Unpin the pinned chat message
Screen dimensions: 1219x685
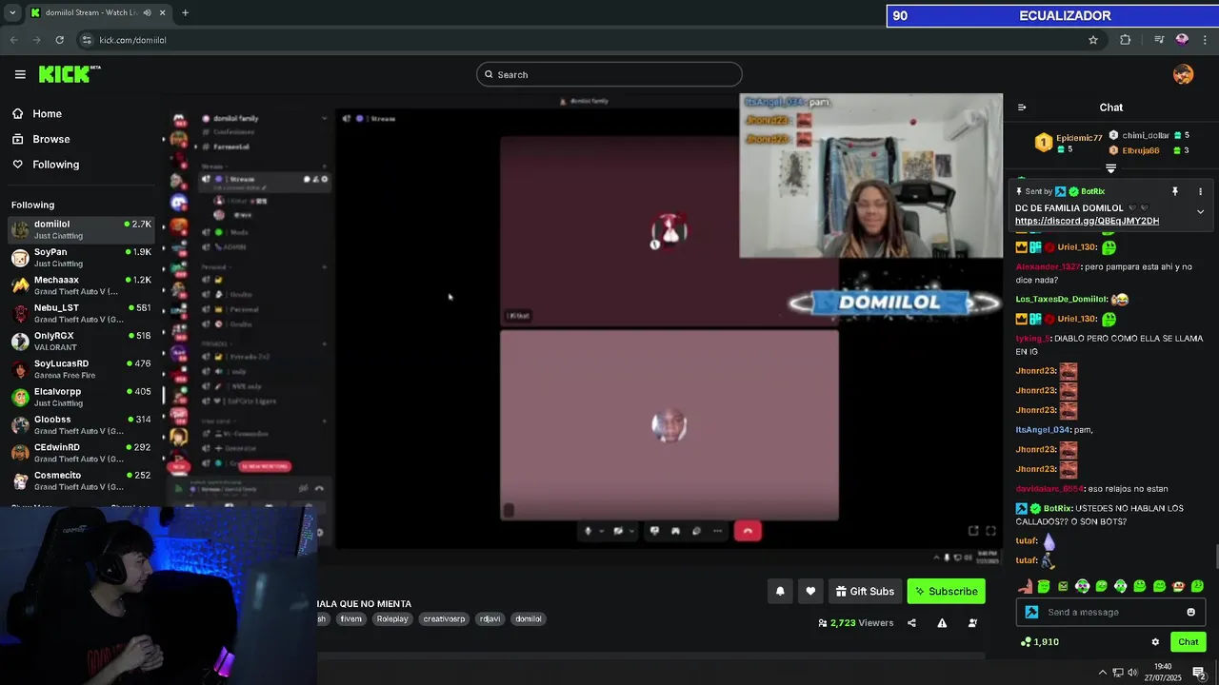coord(1175,191)
